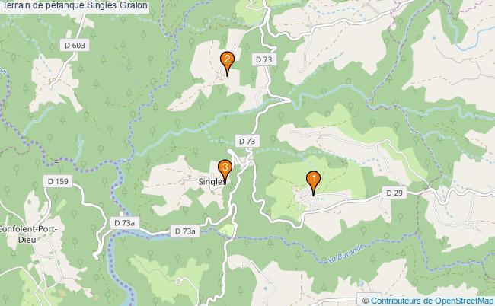The image size is (495, 306).
Task: Click the junction where the D 73 turns west
Action: pyautogui.click(x=289, y=100)
